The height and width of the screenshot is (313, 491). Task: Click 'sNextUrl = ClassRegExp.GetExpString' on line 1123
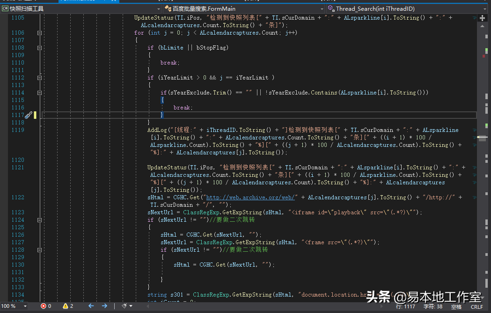point(205,212)
